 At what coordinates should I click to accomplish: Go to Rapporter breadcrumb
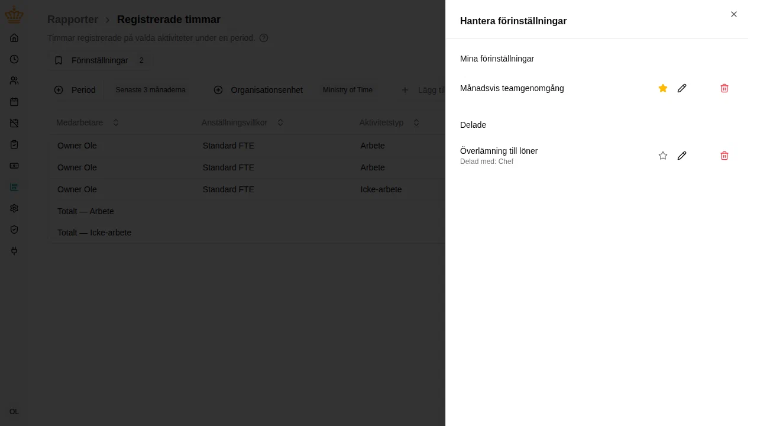[x=73, y=20]
